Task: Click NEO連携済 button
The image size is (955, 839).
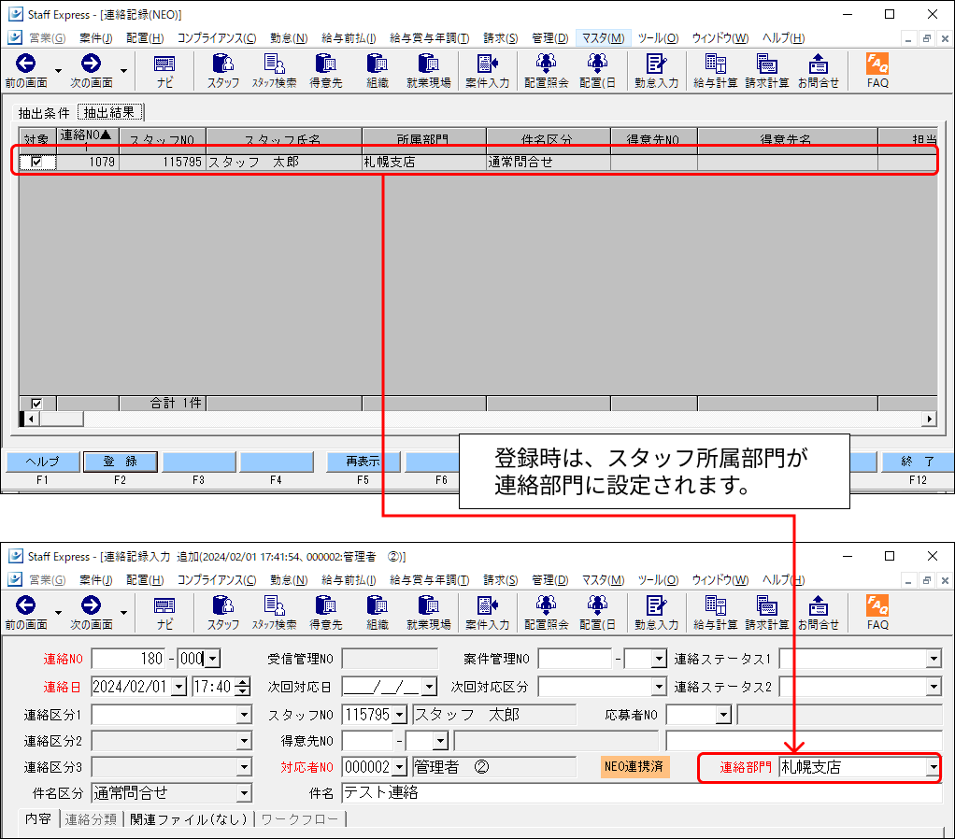Action: point(634,766)
